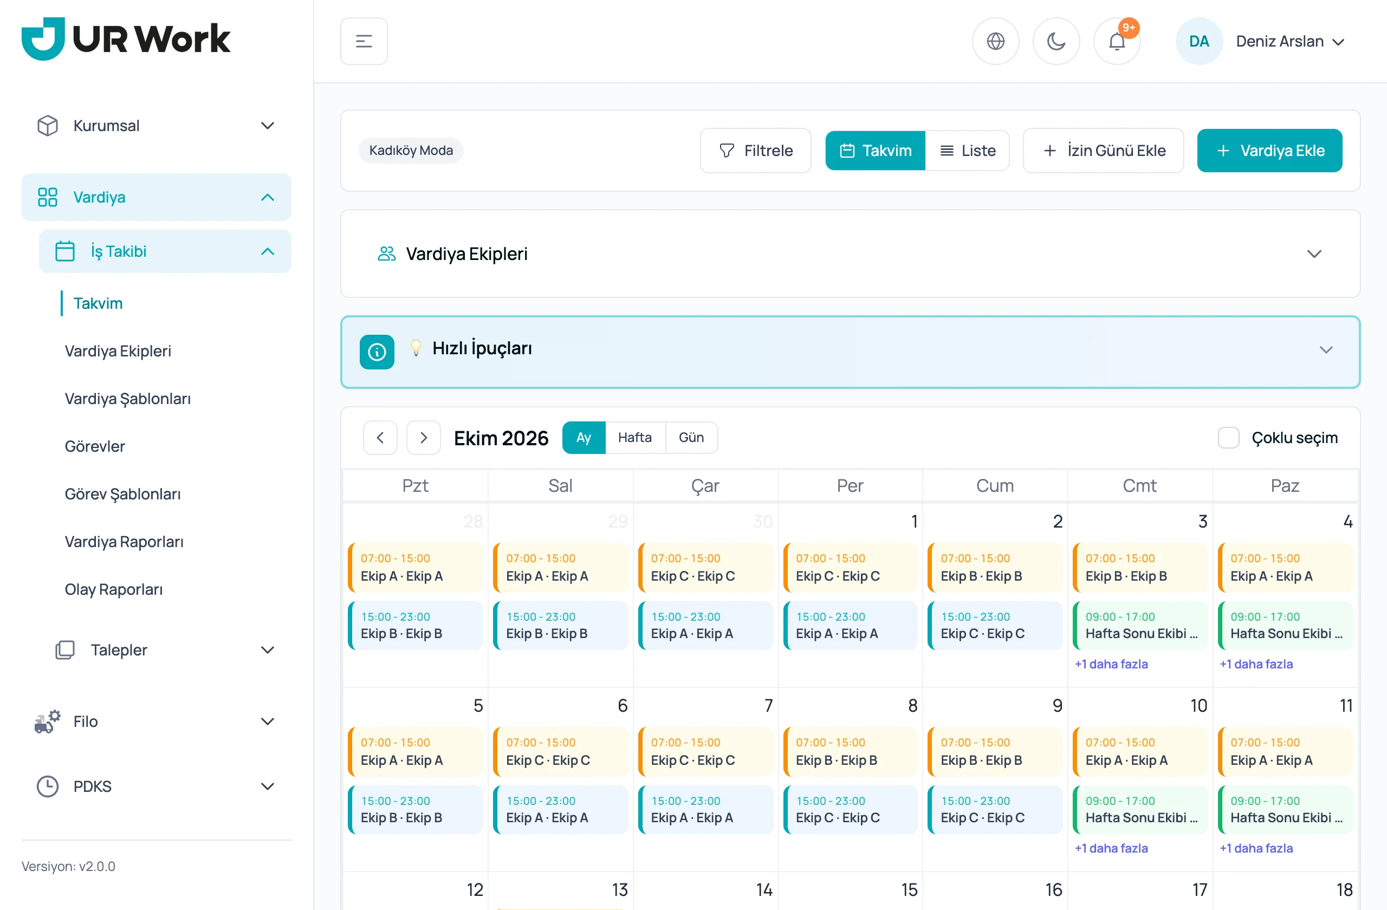The height and width of the screenshot is (910, 1387).
Task: Collapse the İş Takibi submenu chevron
Action: tap(268, 252)
